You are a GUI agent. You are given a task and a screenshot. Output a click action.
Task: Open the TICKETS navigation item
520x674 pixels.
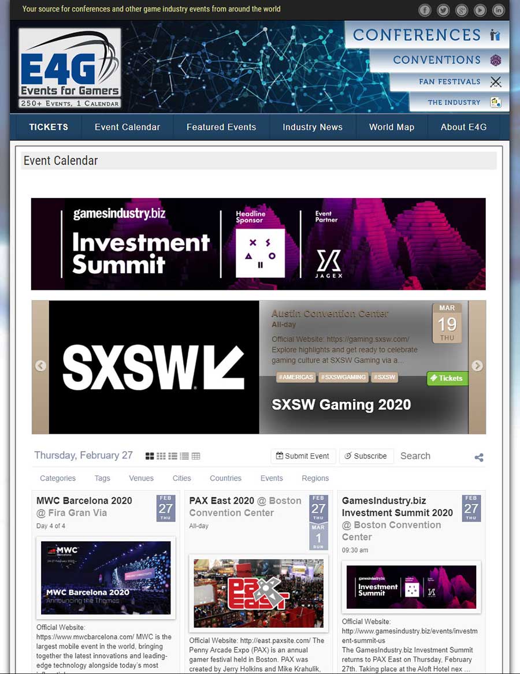tap(49, 127)
